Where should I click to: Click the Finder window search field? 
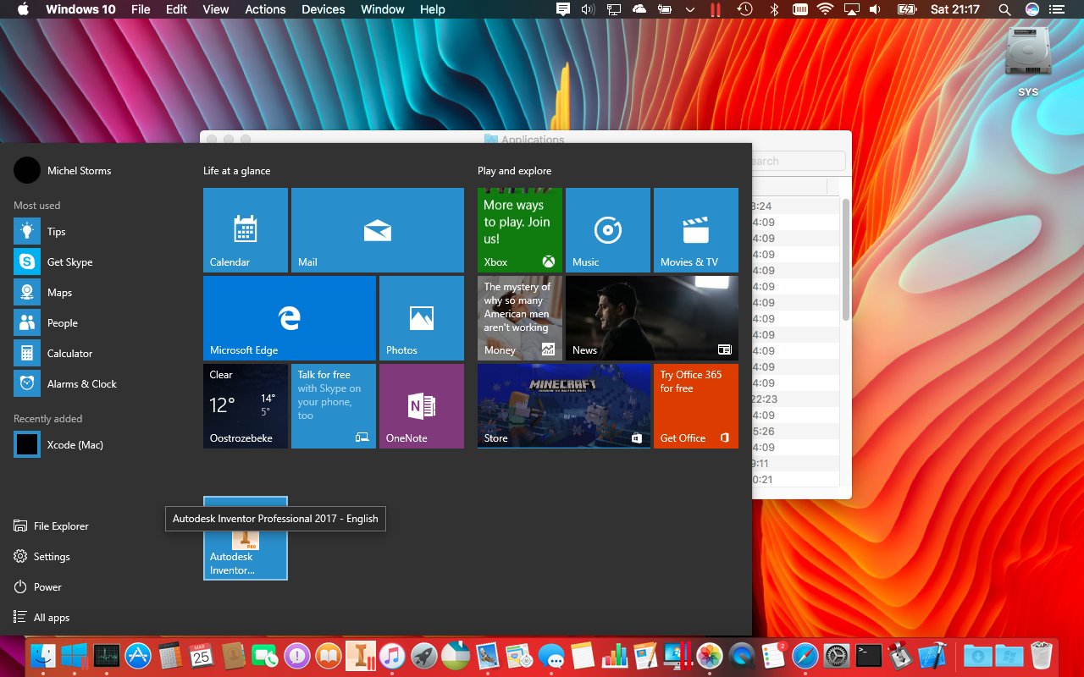(798, 161)
